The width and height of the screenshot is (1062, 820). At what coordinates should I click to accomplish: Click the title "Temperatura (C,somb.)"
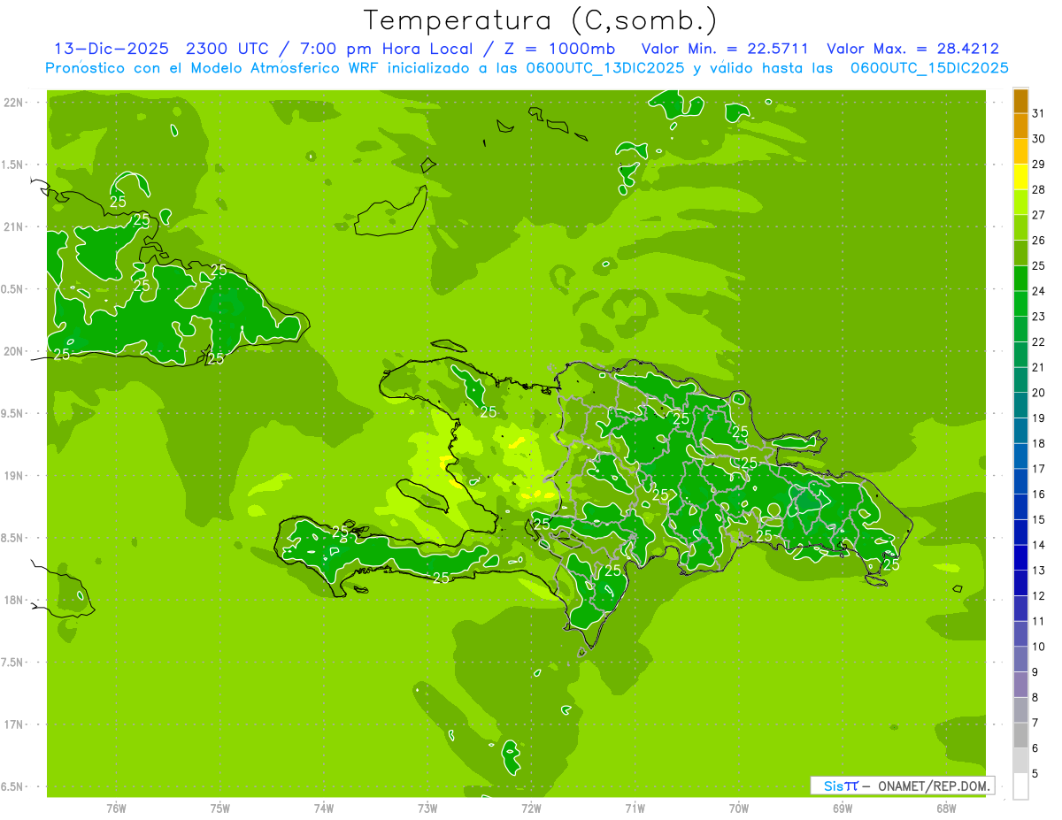540,19
